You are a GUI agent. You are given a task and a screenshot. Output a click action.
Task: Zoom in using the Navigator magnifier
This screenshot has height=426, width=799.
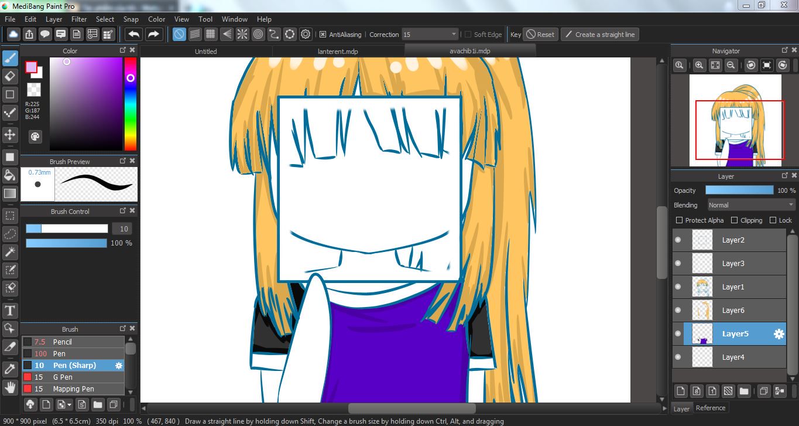point(698,65)
